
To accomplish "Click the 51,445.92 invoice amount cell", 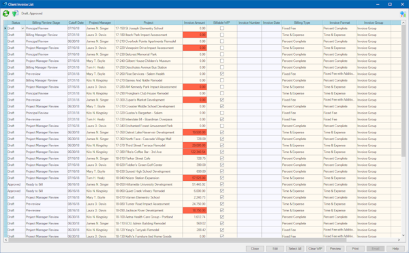I will point(194,184).
